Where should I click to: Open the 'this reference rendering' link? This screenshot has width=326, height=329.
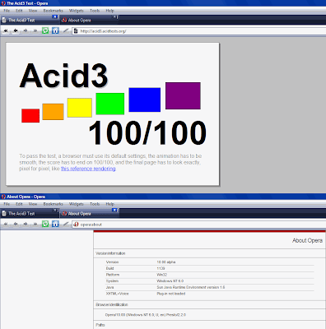[88, 169]
